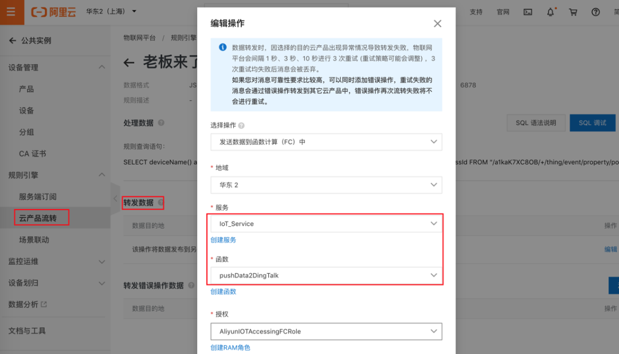This screenshot has height=354, width=619.
Task: Click the SQL 调试 button
Action: pos(593,123)
